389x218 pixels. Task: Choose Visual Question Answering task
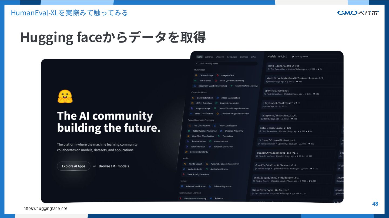click(229, 80)
